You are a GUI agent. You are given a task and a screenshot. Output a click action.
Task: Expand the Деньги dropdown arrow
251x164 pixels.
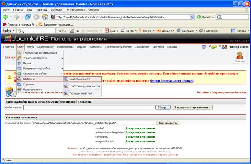pyautogui.click(x=174, y=31)
